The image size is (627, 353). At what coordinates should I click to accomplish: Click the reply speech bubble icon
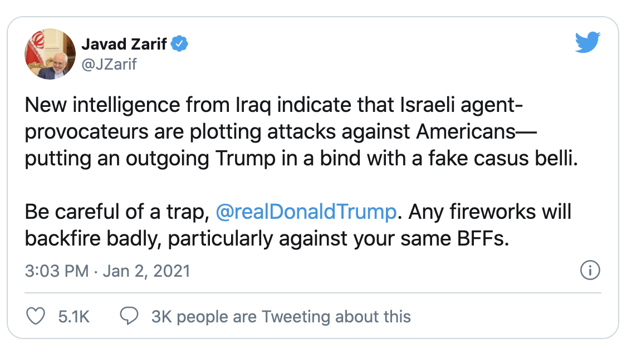(x=129, y=316)
